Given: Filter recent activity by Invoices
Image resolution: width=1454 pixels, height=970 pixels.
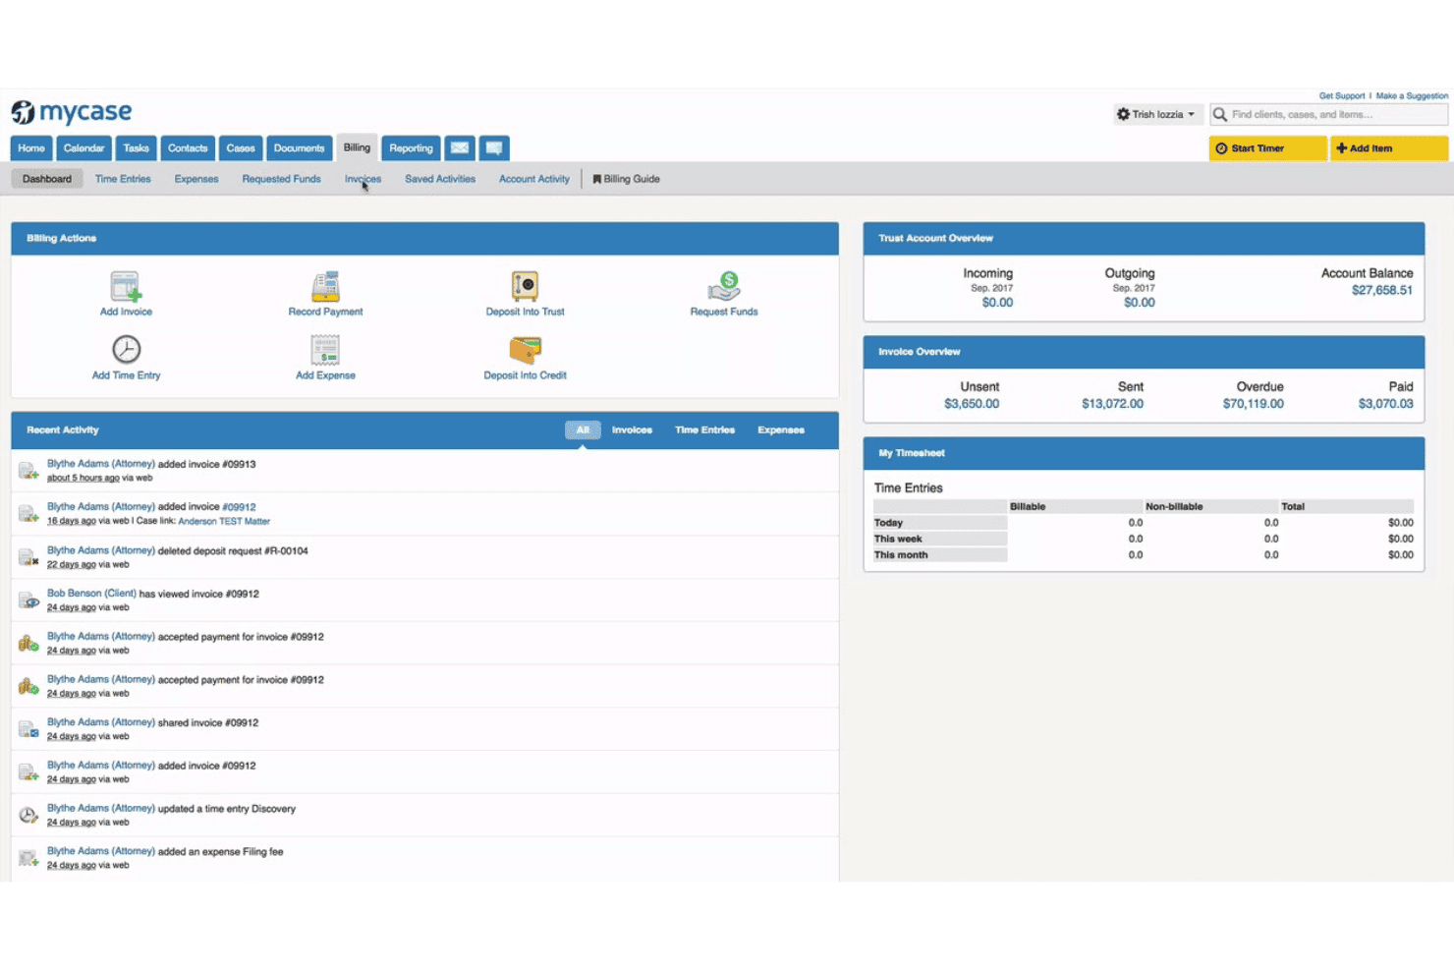Looking at the screenshot, I should [x=632, y=430].
